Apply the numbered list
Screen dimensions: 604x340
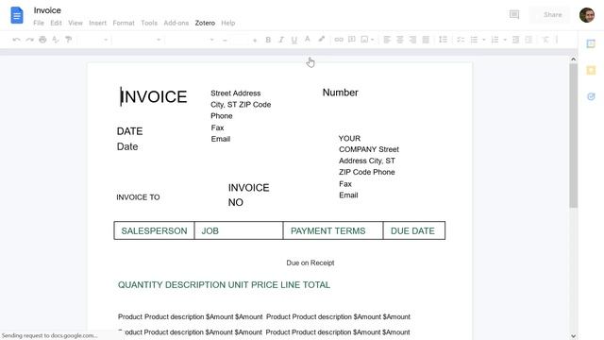point(495,40)
